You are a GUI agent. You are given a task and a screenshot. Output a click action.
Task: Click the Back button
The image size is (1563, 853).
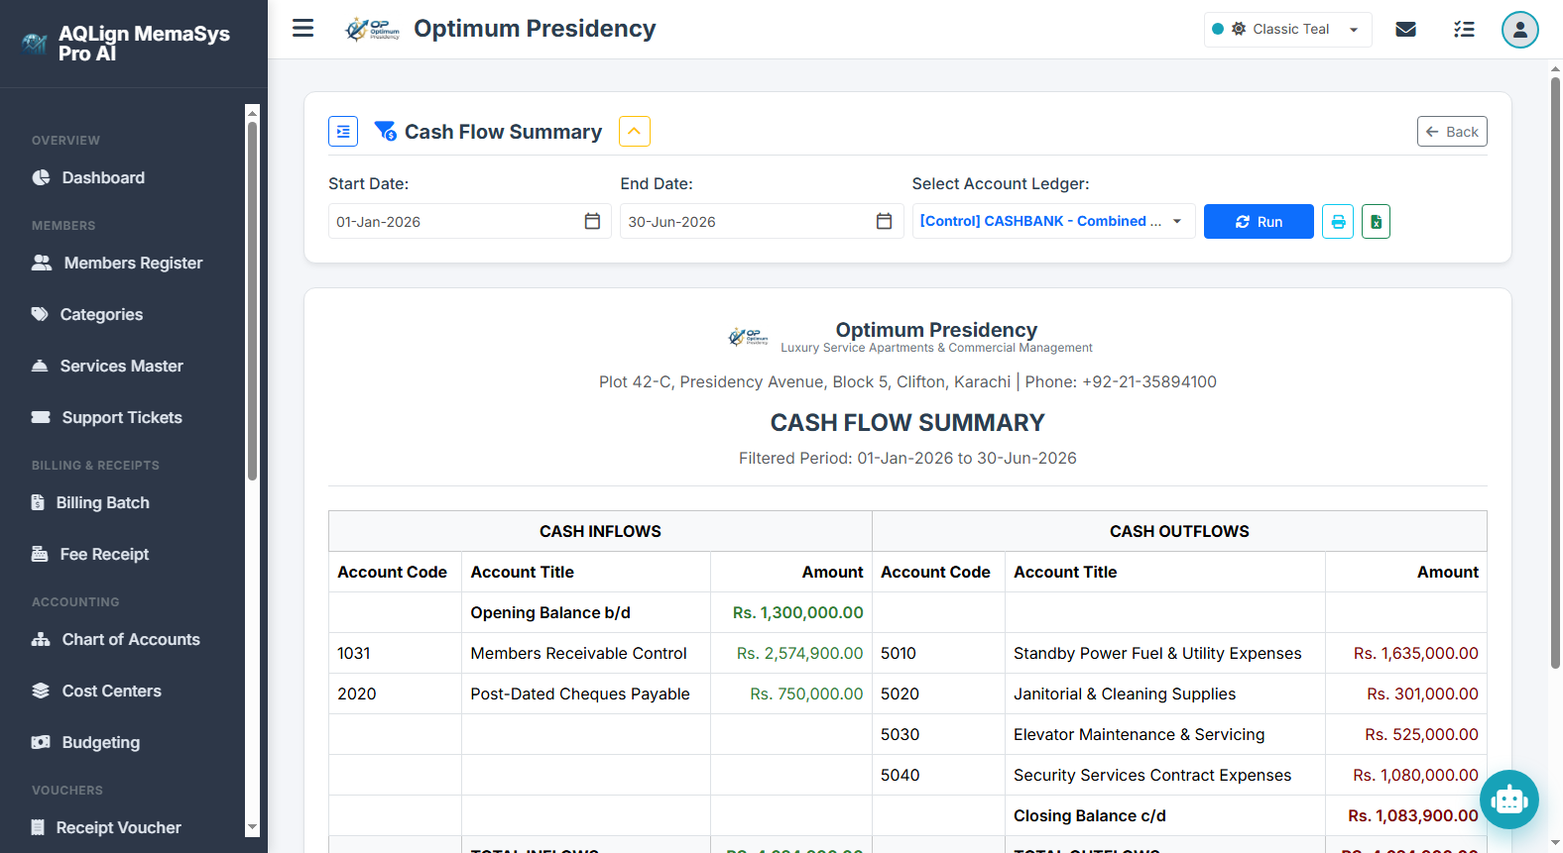pos(1452,132)
